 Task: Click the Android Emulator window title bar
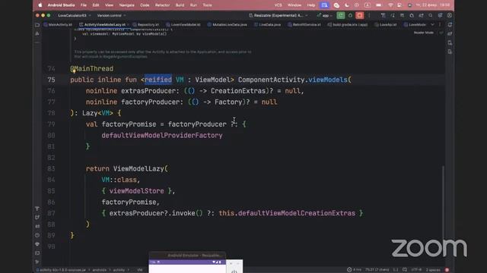pos(188,256)
